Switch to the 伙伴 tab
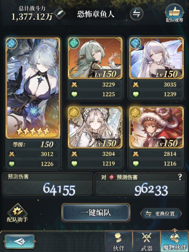Screen dimensions: 189x252 click(119, 241)
